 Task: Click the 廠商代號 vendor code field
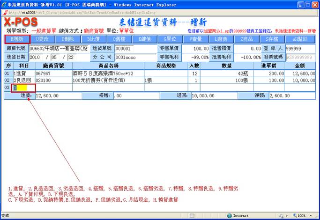[x=59, y=48]
